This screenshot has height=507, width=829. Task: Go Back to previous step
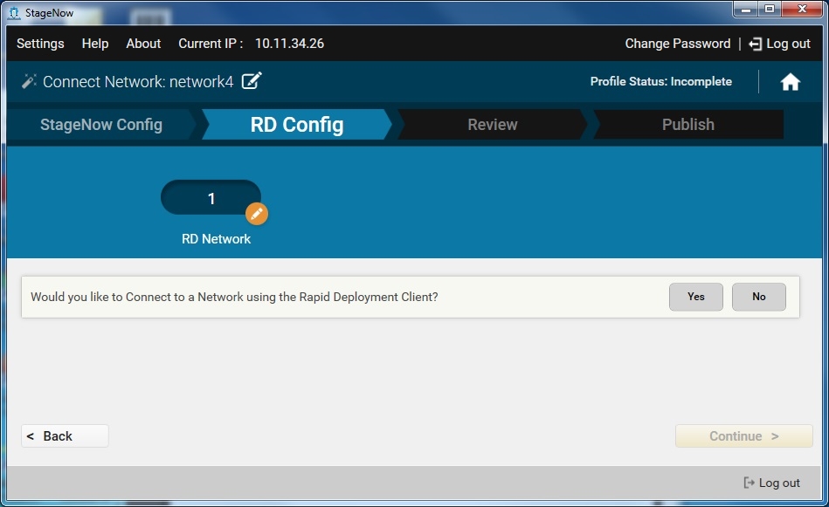click(65, 436)
